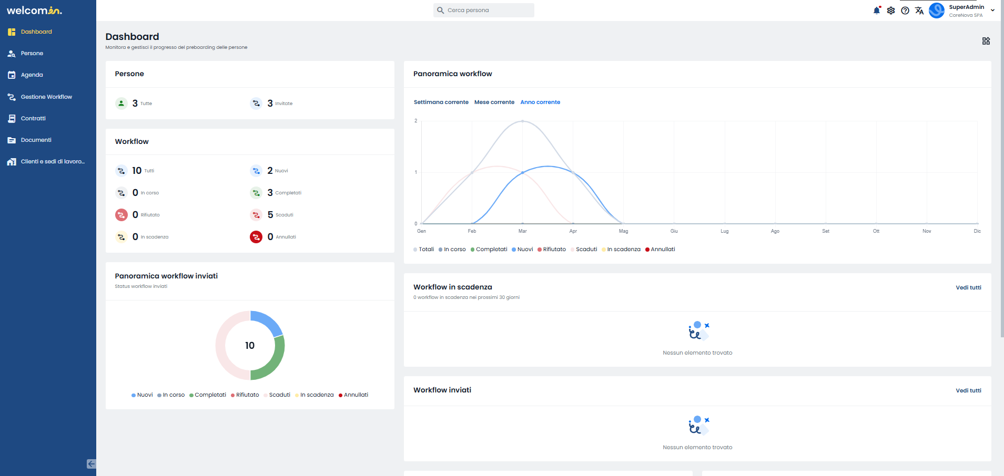Screen dimensions: 1004x476
Task: Expand the SuperAdmin account dropdown arrow
Action: (x=992, y=10)
